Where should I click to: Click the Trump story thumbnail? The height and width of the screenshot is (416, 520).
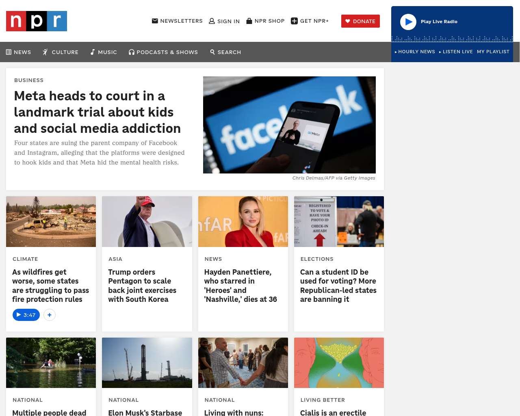147,221
